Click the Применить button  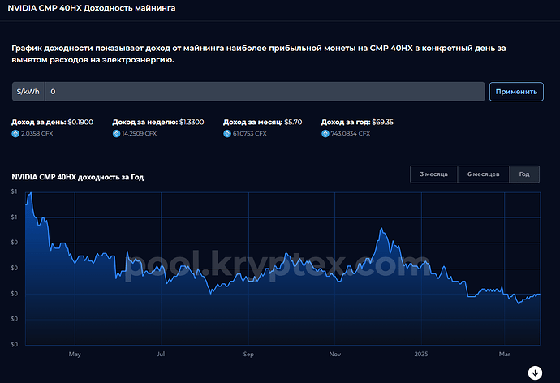coord(516,92)
